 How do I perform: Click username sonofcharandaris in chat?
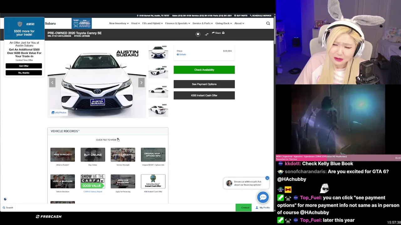[x=306, y=172]
